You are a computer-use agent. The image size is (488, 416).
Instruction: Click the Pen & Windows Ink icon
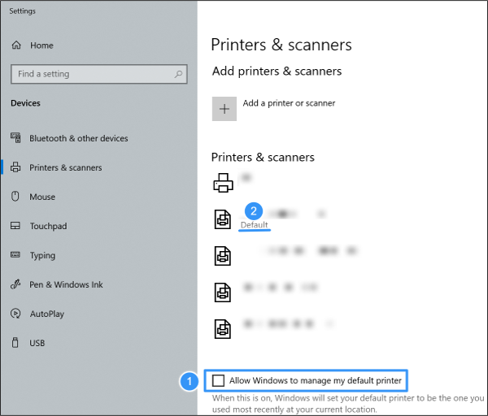point(15,284)
